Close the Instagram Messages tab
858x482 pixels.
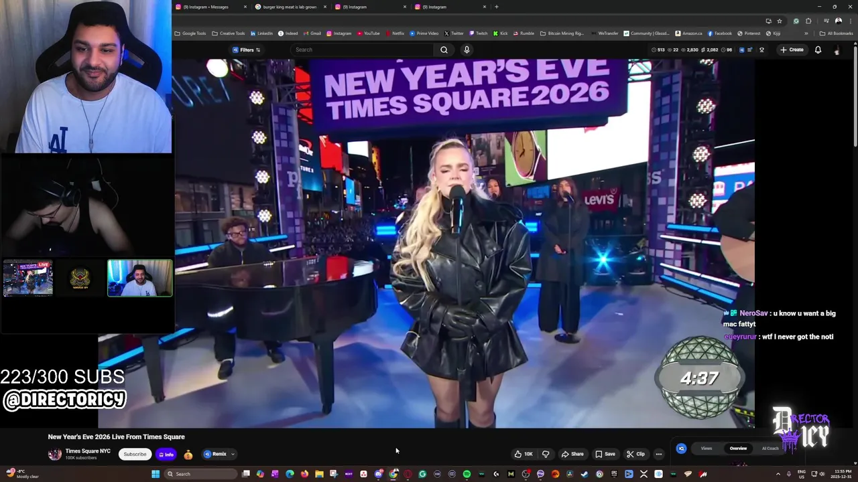click(x=245, y=7)
